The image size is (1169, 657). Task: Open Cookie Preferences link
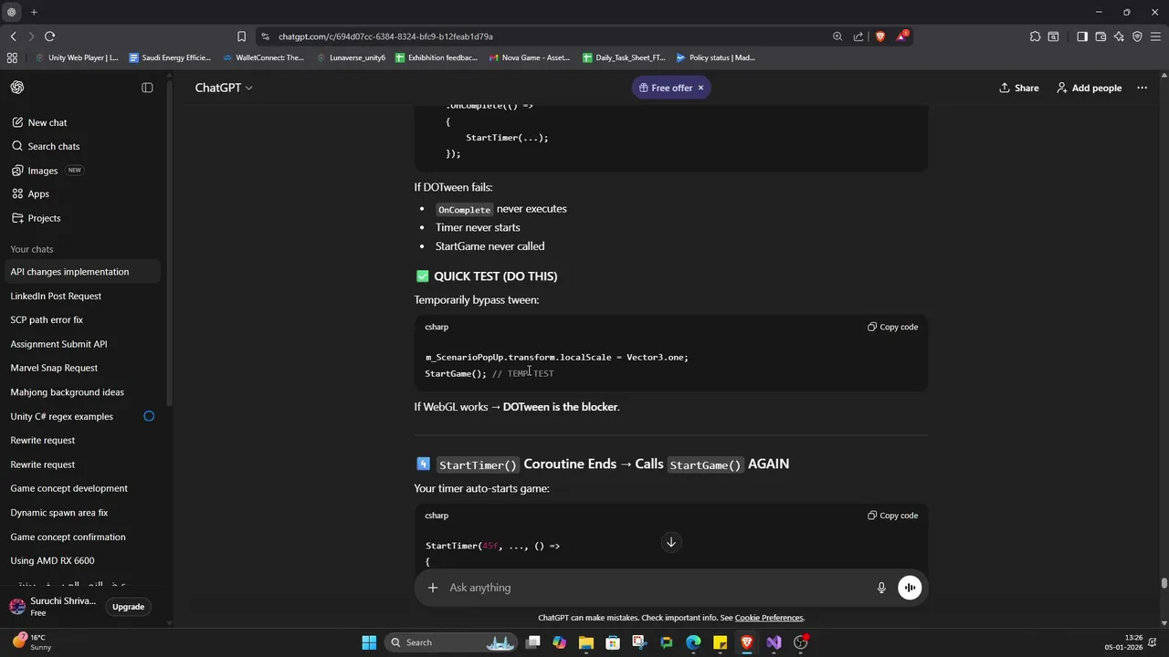click(x=769, y=618)
